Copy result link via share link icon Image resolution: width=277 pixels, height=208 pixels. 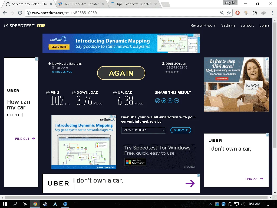pyautogui.click(x=157, y=101)
